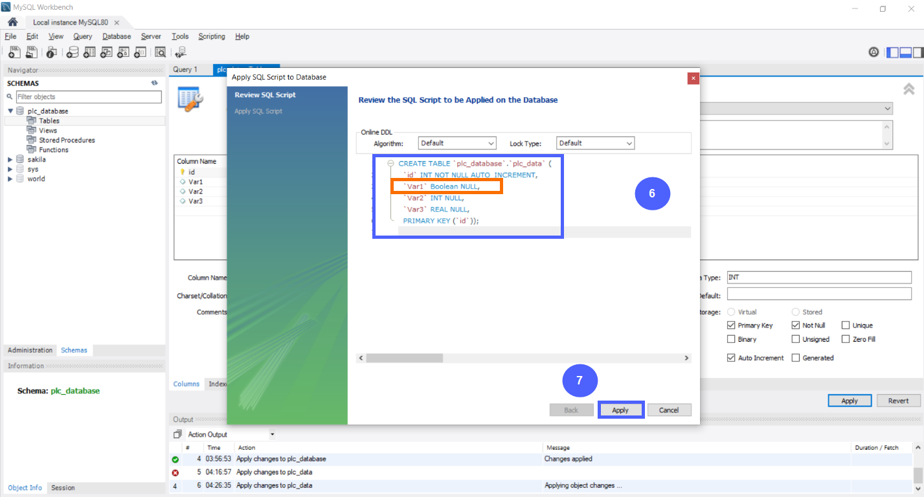Click the successful action green checkmark
The width and height of the screenshot is (924, 497).
175,459
